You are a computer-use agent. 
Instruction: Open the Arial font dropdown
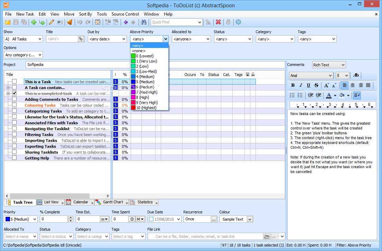311,75
